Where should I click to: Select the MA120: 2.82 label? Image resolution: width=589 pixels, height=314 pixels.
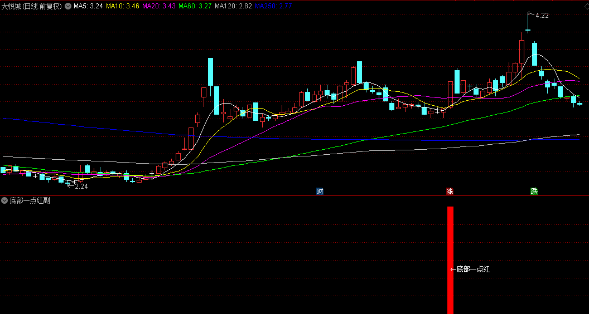pyautogui.click(x=233, y=6)
